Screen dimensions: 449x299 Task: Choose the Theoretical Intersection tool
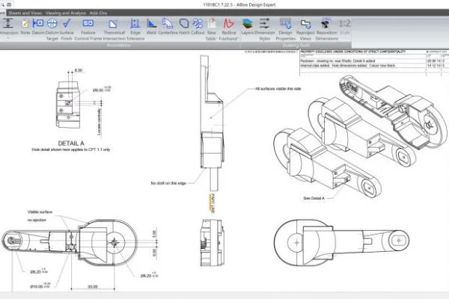pyautogui.click(x=114, y=29)
